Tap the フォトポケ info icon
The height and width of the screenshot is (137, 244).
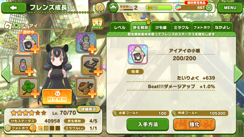coord(8,128)
